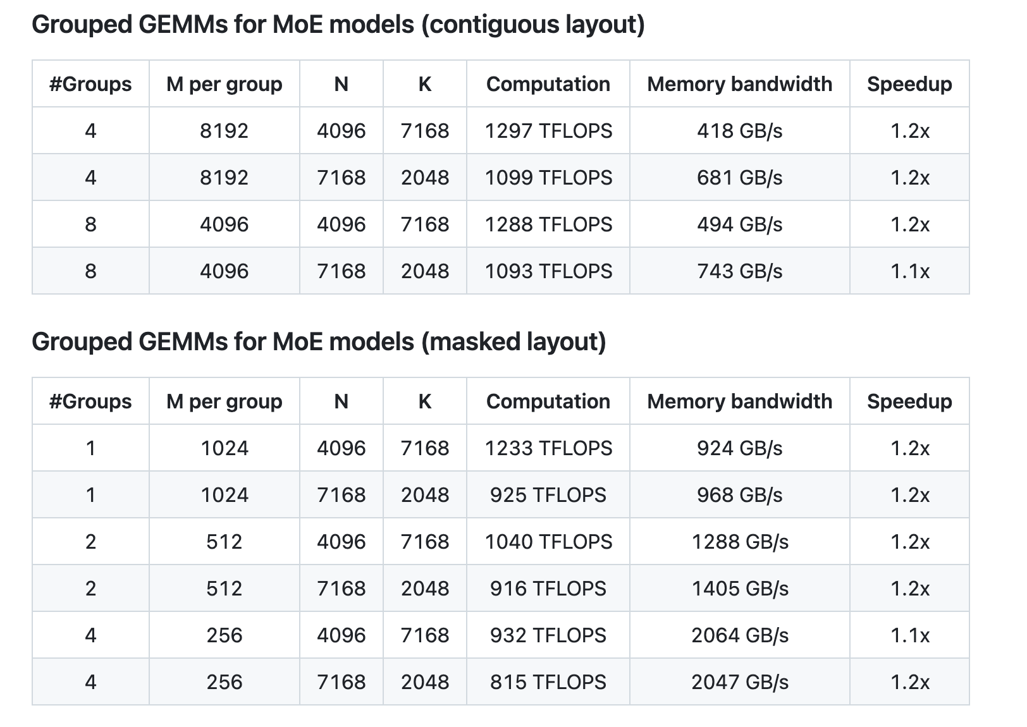Click the 968 GB/s cell

click(x=739, y=495)
